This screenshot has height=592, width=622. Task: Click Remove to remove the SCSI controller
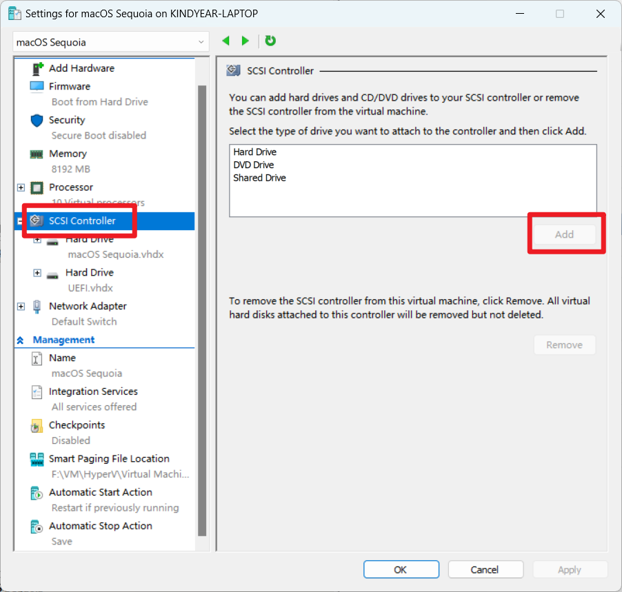click(x=565, y=345)
